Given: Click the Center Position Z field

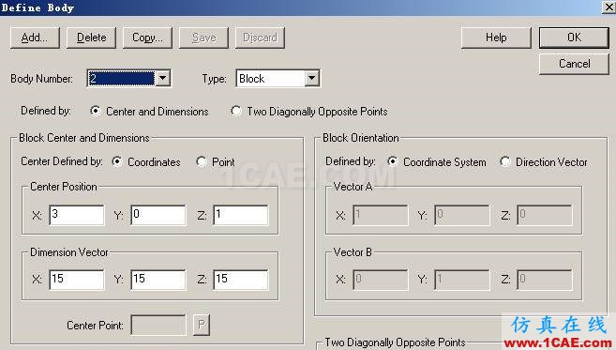Looking at the screenshot, I should tap(241, 215).
